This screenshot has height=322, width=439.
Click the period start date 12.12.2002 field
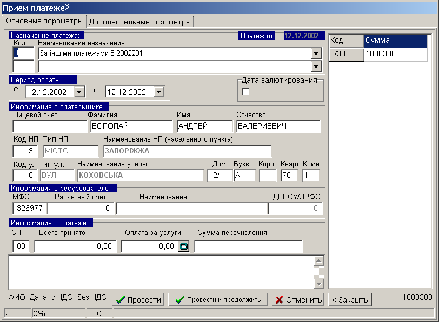click(x=50, y=92)
